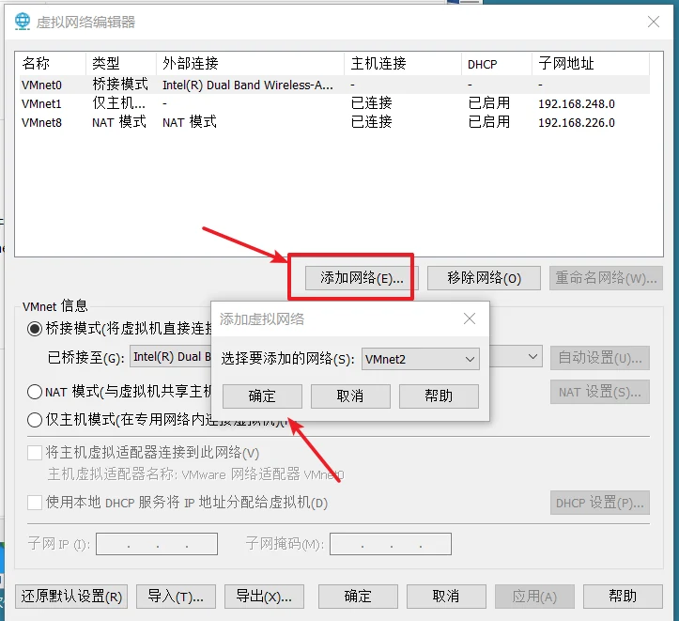
Task: Click the 子网掩码 input field
Action: coord(391,544)
